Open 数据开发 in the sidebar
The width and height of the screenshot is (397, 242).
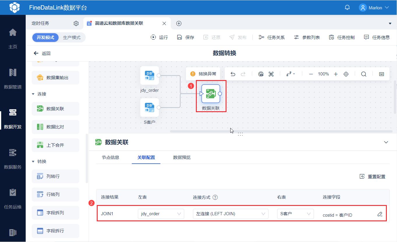(x=13, y=119)
